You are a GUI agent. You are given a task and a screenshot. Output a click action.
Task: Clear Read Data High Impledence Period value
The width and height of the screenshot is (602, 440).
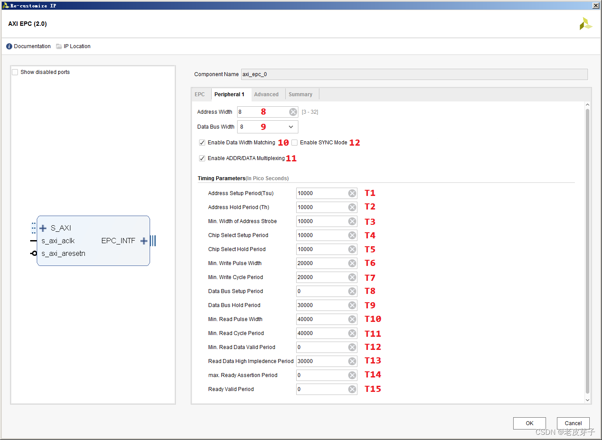click(352, 361)
